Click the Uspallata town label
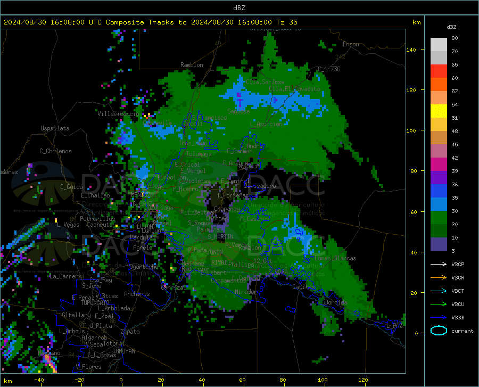Image resolution: width=479 pixels, height=387 pixels. coord(55,128)
